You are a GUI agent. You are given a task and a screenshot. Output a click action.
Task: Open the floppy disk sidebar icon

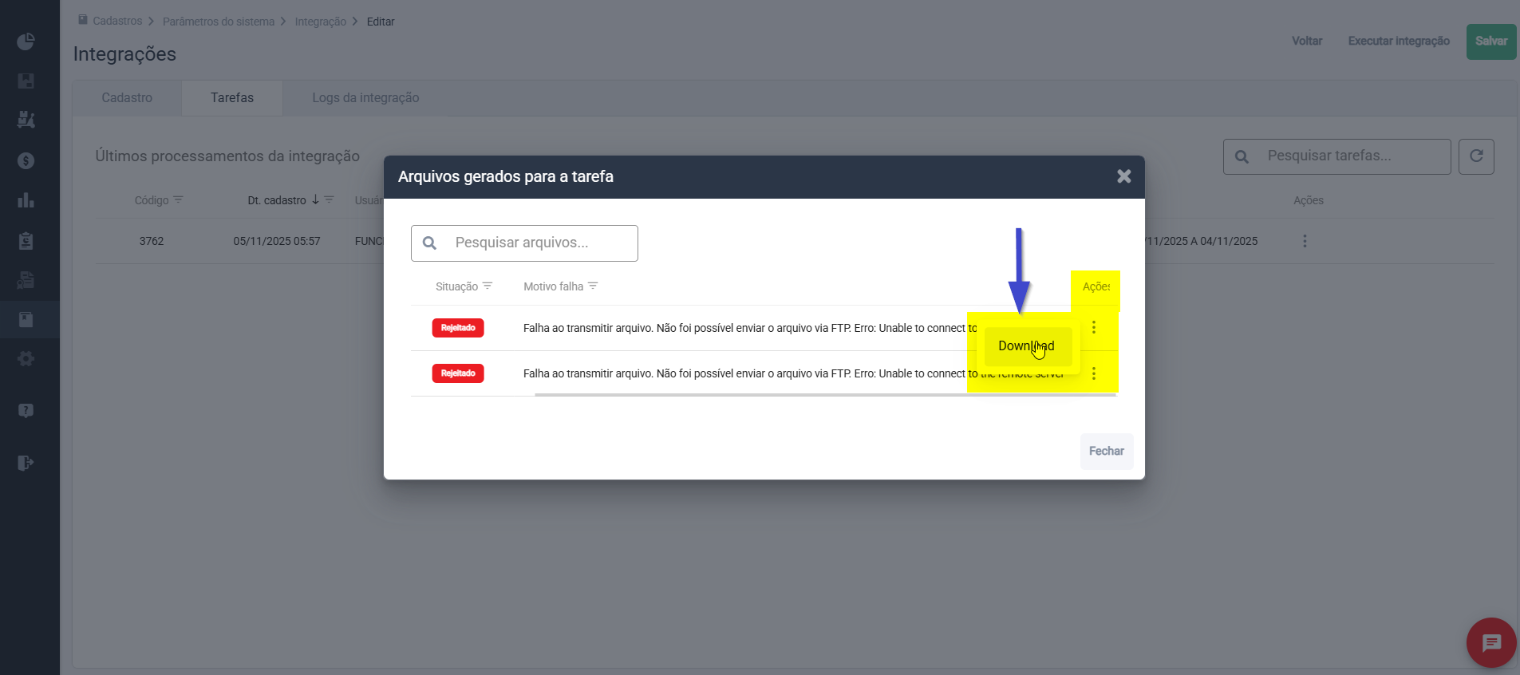(x=26, y=81)
